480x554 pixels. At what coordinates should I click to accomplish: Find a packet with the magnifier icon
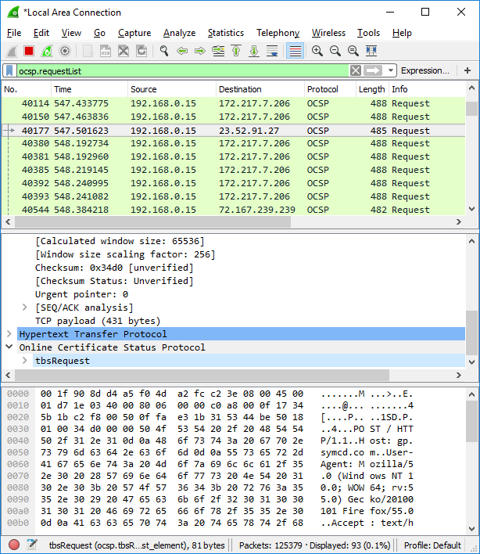[163, 51]
